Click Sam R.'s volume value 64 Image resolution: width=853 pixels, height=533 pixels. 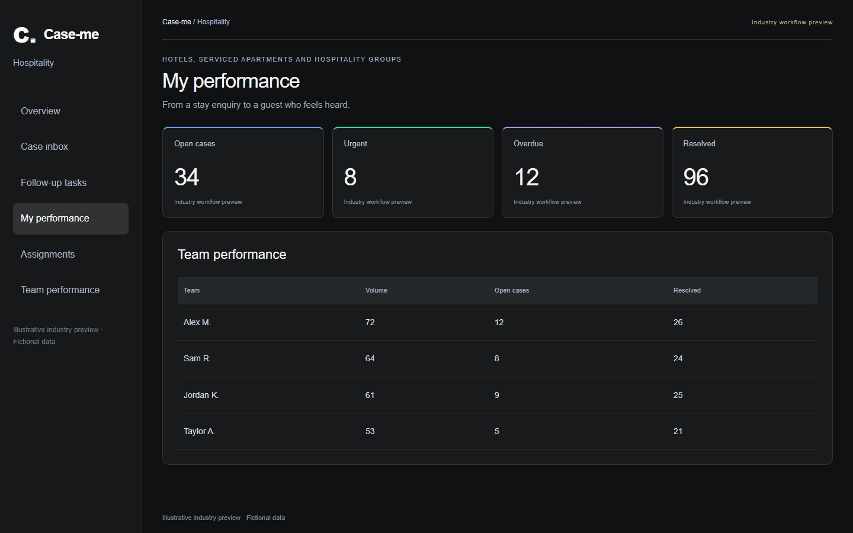pyautogui.click(x=370, y=359)
